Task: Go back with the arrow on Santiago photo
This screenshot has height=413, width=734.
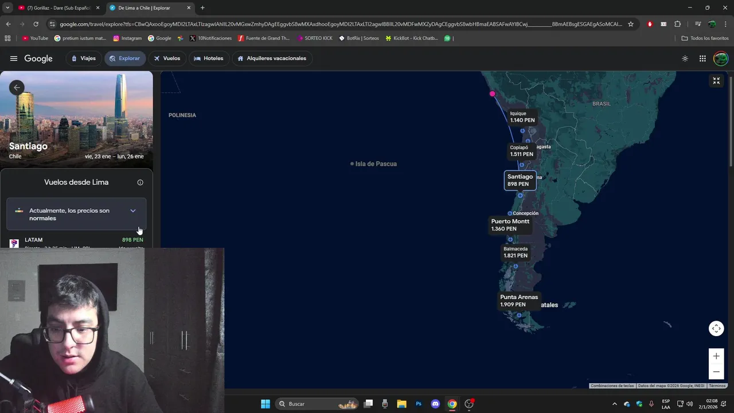Action: (17, 87)
